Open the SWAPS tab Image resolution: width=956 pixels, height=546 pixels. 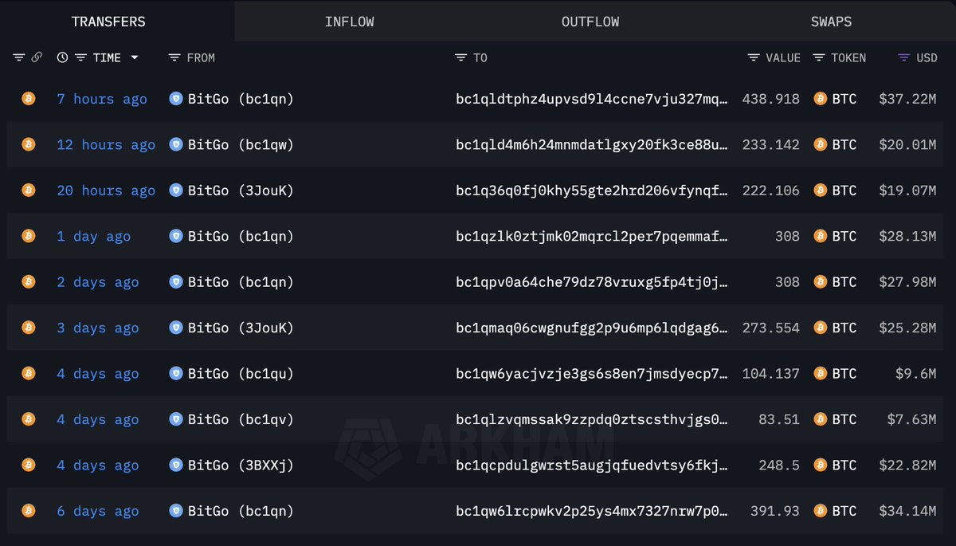coord(831,22)
